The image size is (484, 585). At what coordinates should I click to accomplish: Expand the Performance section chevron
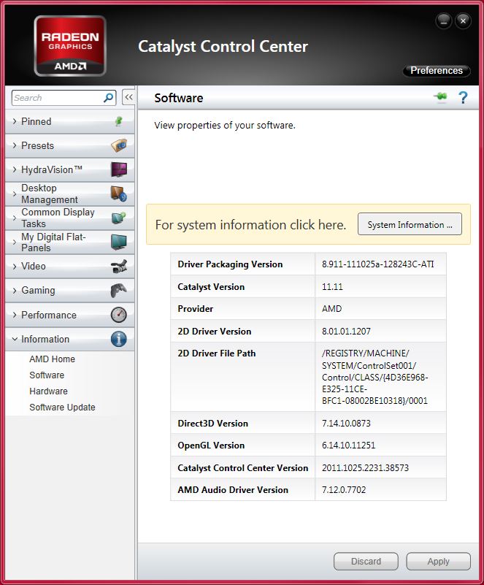pyautogui.click(x=15, y=315)
